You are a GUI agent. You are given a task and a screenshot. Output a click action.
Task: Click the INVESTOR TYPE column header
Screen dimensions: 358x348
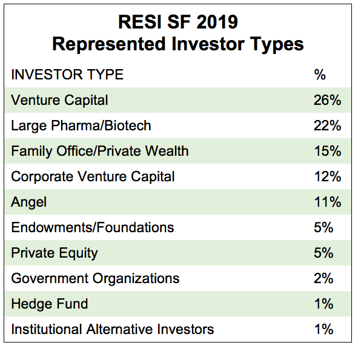click(67, 75)
